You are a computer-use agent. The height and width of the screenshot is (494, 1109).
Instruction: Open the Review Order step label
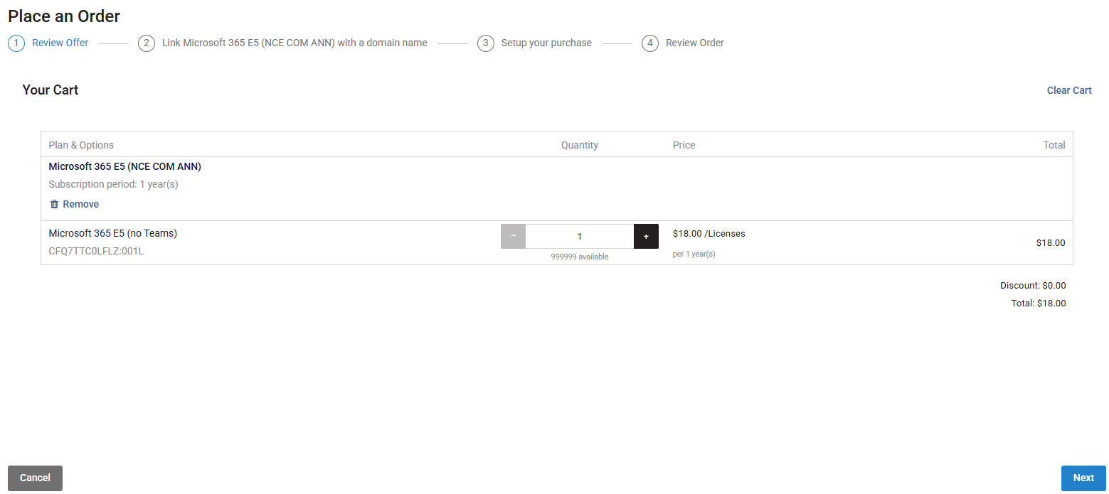tap(695, 43)
